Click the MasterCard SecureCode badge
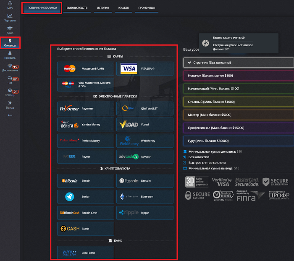The height and width of the screenshot is (261, 294). tap(247, 182)
